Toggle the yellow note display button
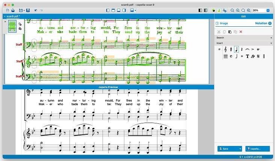 click(x=219, y=10)
